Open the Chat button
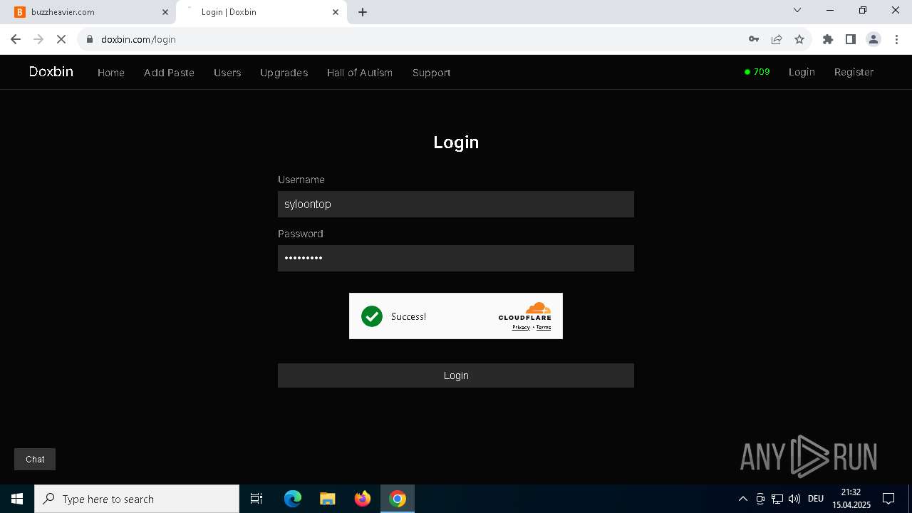Image resolution: width=912 pixels, height=513 pixels. [x=35, y=459]
